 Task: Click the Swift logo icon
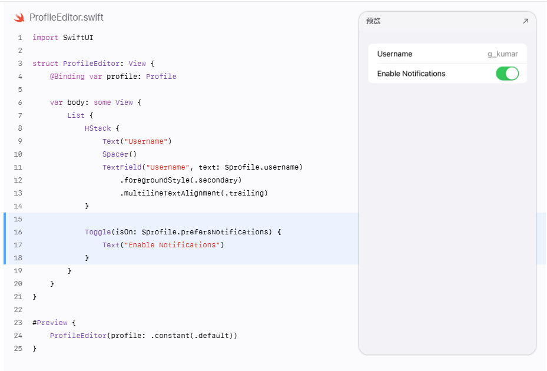tap(19, 18)
